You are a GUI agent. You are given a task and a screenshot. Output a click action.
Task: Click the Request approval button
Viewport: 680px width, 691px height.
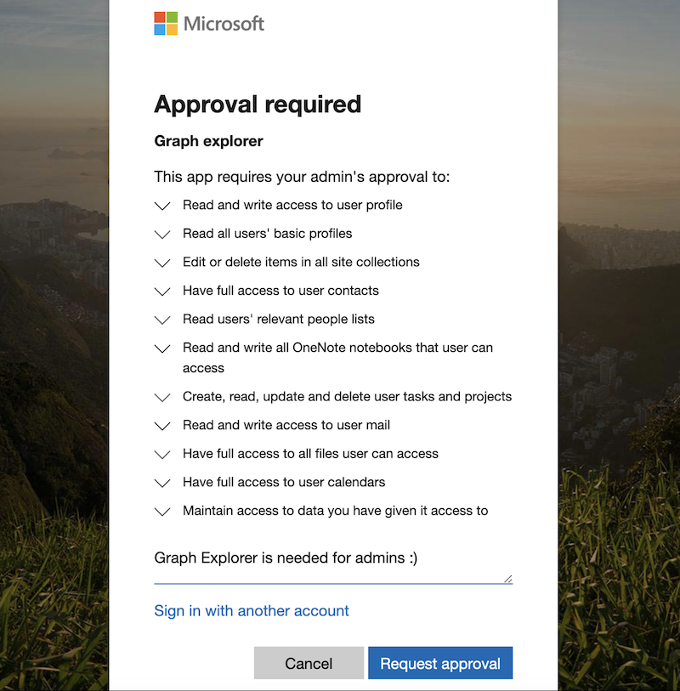(440, 664)
